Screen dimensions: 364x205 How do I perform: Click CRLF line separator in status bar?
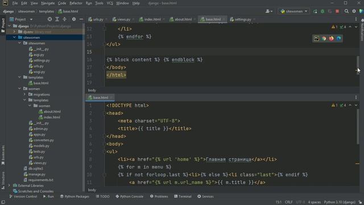pyautogui.click(x=288, y=202)
